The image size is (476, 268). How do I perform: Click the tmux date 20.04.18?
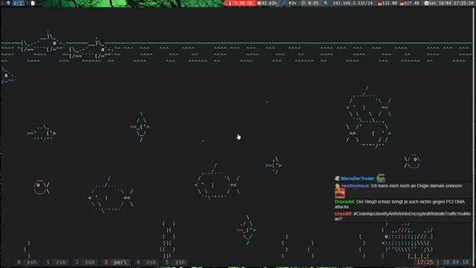coord(456,262)
